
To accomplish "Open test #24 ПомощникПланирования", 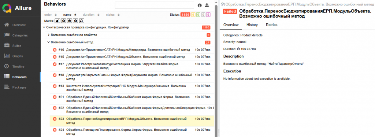I will tap(131, 132).
